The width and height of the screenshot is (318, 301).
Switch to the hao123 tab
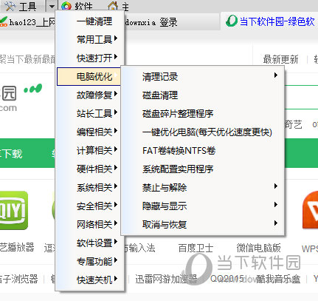(x=27, y=22)
